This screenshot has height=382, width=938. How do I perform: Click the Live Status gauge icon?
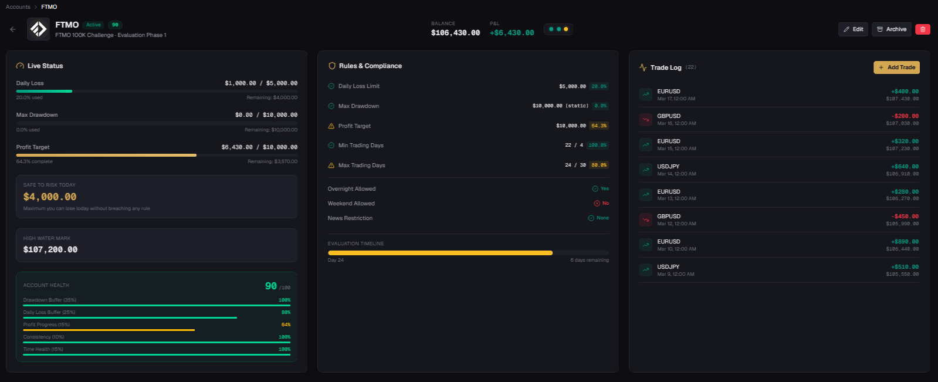pos(20,66)
